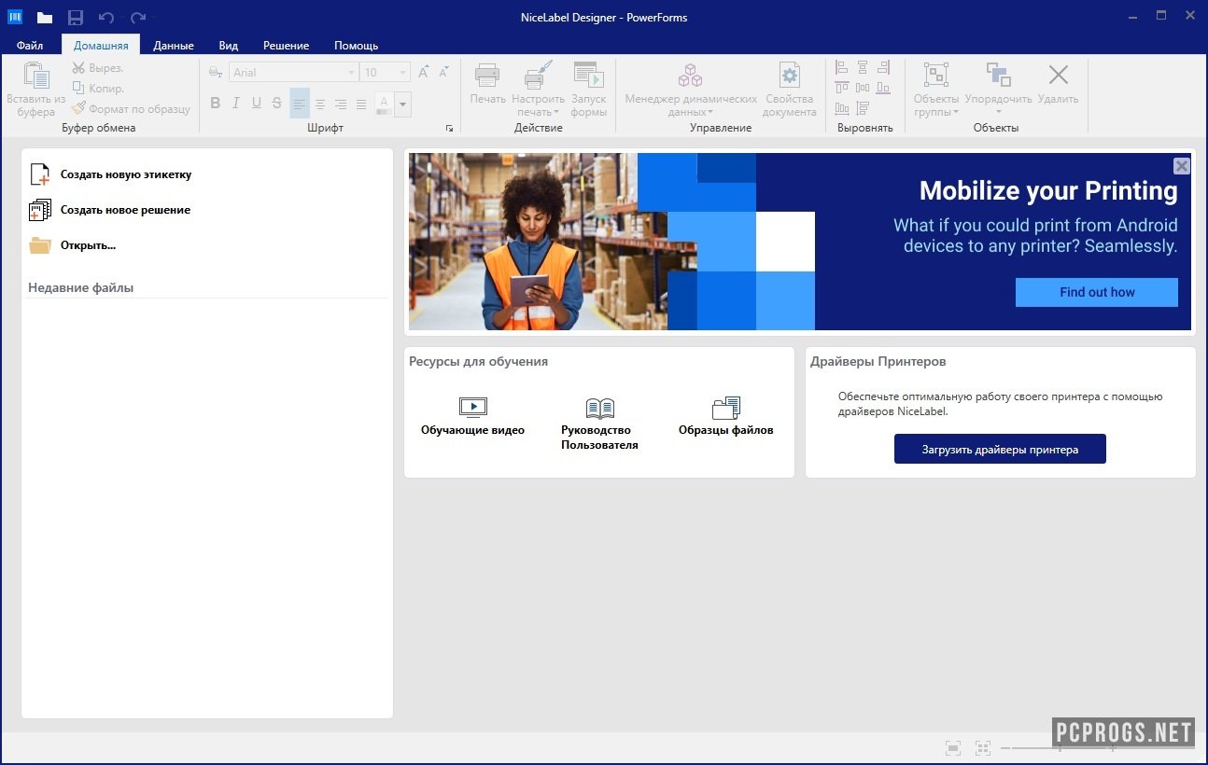Toggle Italic formatting

pos(236,103)
